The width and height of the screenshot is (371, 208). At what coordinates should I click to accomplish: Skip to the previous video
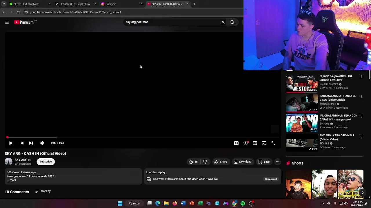[21, 143]
